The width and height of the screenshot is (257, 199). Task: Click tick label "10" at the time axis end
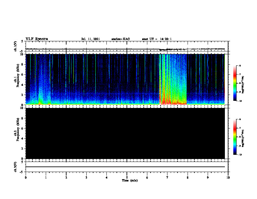pos(228,178)
